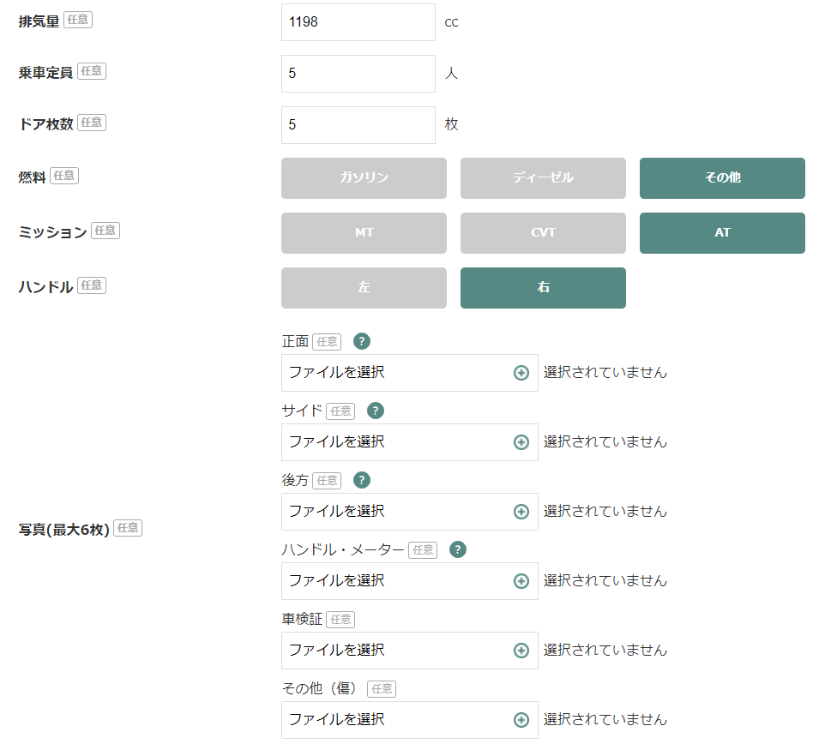Select ガソリン fuel option

coord(364,178)
